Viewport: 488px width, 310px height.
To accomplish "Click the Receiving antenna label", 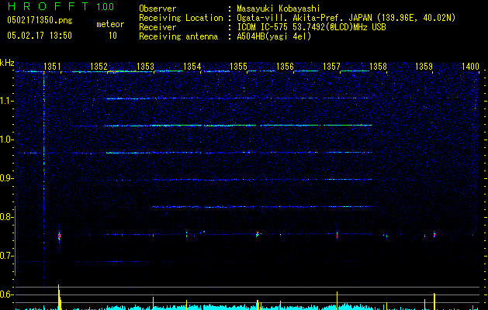I will (x=178, y=36).
